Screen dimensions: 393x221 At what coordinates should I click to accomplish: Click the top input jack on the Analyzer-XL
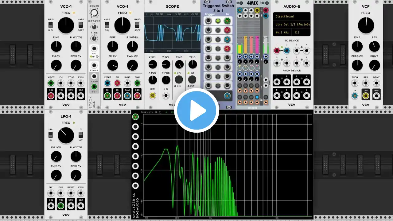point(135,117)
